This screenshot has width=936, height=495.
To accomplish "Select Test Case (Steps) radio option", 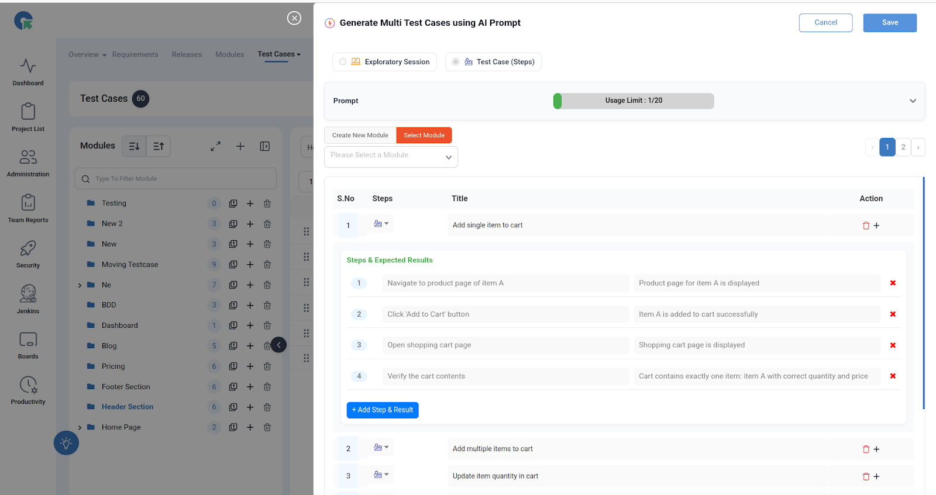I will coord(456,62).
